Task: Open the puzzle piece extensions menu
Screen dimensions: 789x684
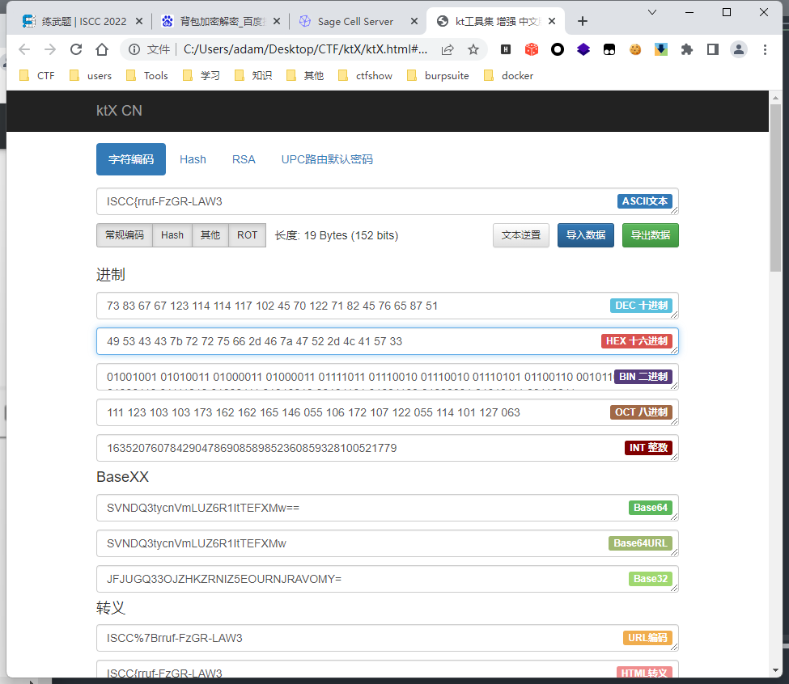Action: (687, 49)
